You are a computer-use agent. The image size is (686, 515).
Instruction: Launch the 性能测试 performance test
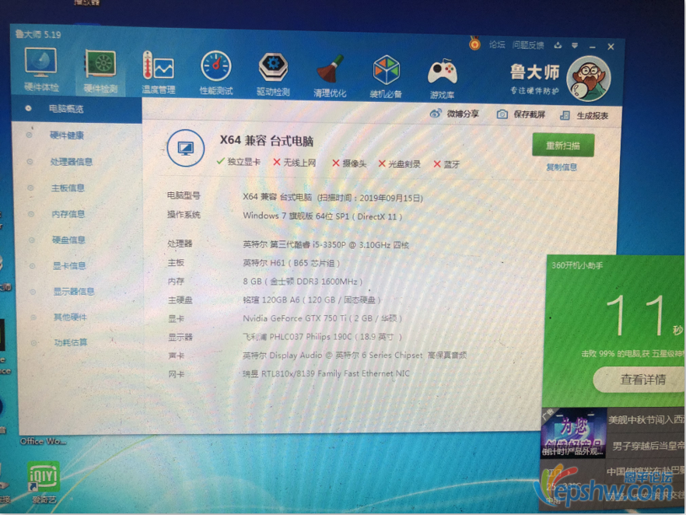coord(216,73)
